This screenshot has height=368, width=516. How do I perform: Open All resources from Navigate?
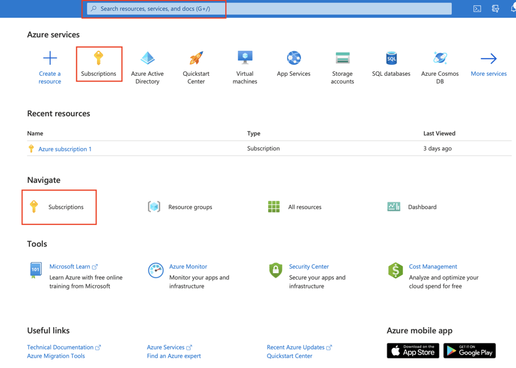(x=305, y=207)
